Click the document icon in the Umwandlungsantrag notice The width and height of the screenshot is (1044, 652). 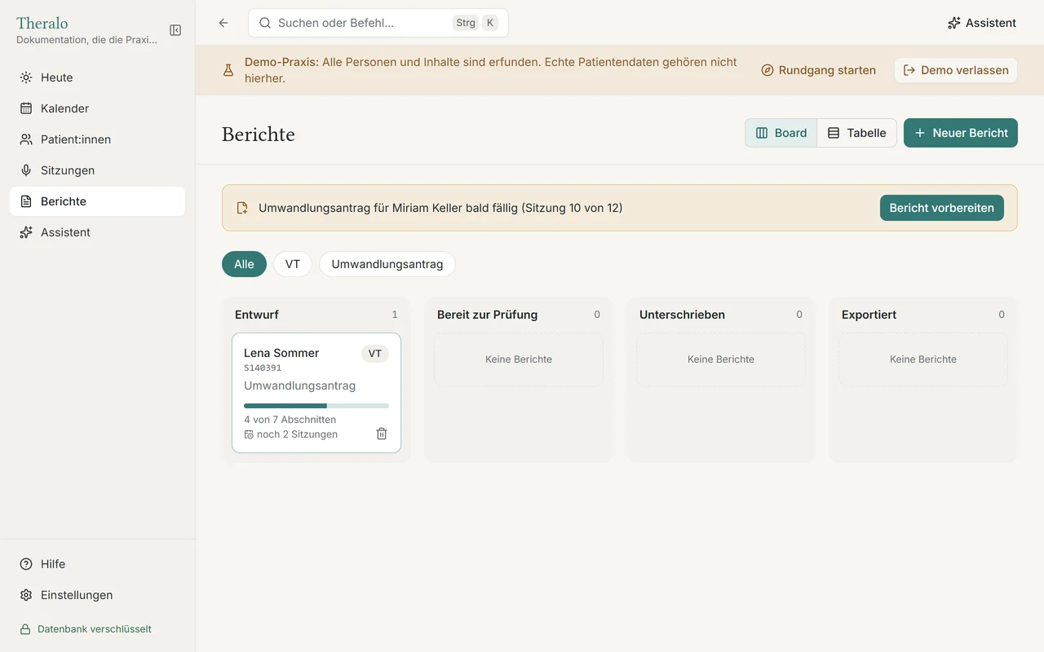click(242, 208)
